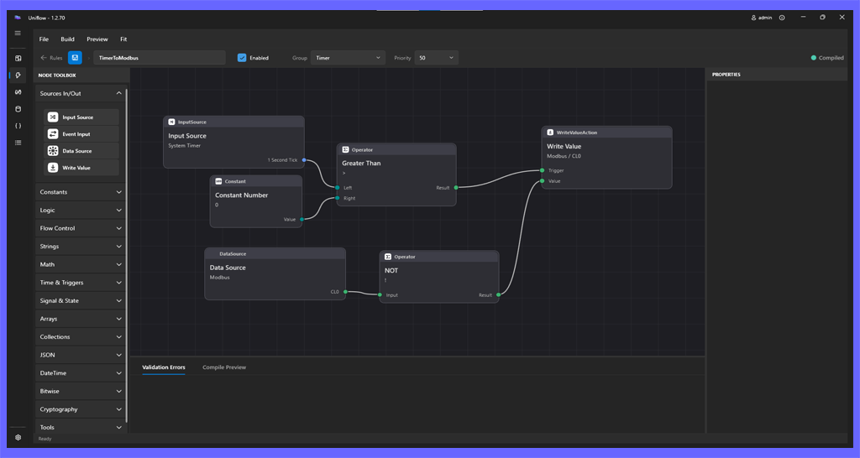Screen dimensions: 860x458
Task: Click the NOT node Input port
Action: pyautogui.click(x=380, y=295)
